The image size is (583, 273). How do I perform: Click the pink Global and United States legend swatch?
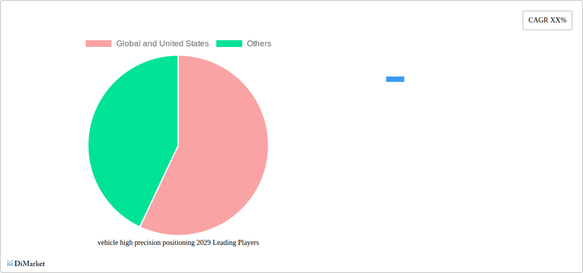[99, 43]
